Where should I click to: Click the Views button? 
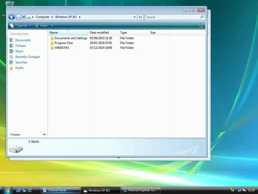[42, 26]
